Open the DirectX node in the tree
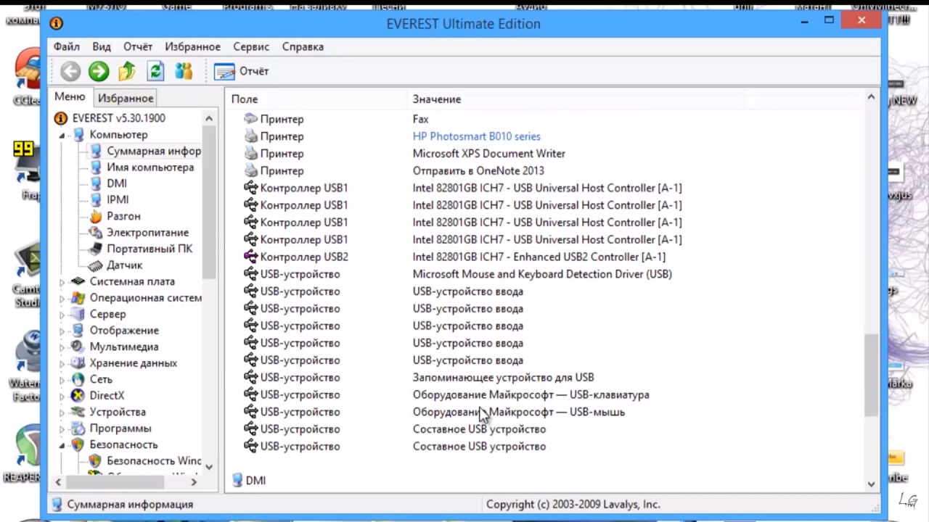This screenshot has width=929, height=522. tap(107, 396)
